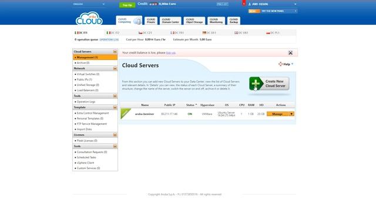
Task: Click the green plus Create New Cloud Server icon
Action: point(256,84)
